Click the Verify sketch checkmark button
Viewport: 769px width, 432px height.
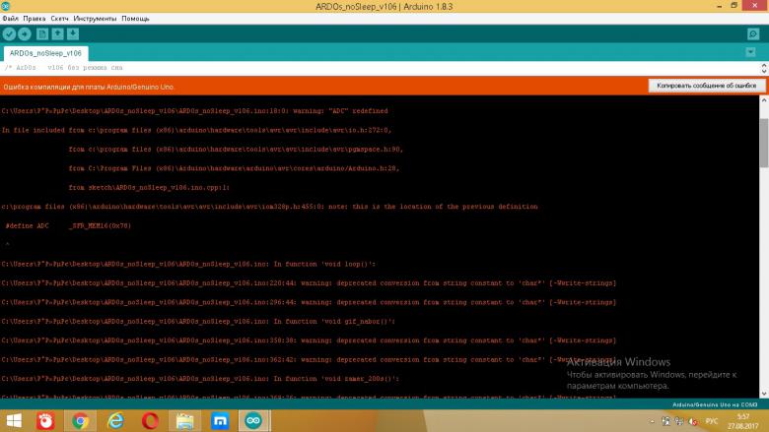9,33
